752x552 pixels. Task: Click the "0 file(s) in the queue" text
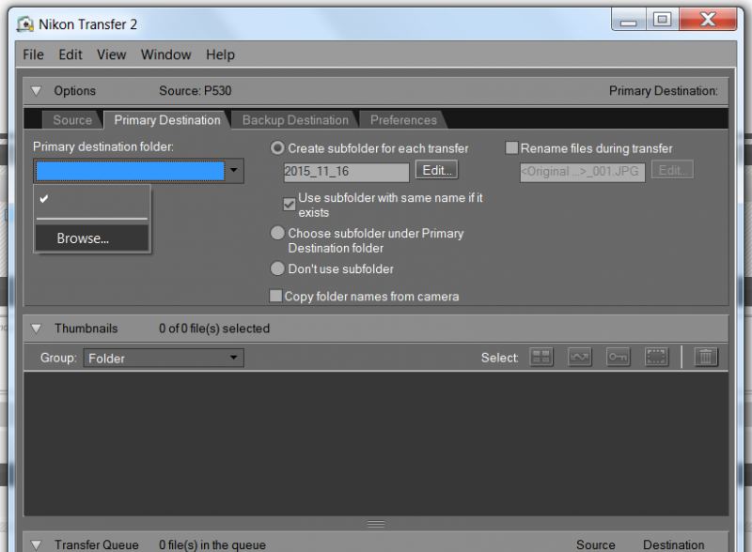212,544
